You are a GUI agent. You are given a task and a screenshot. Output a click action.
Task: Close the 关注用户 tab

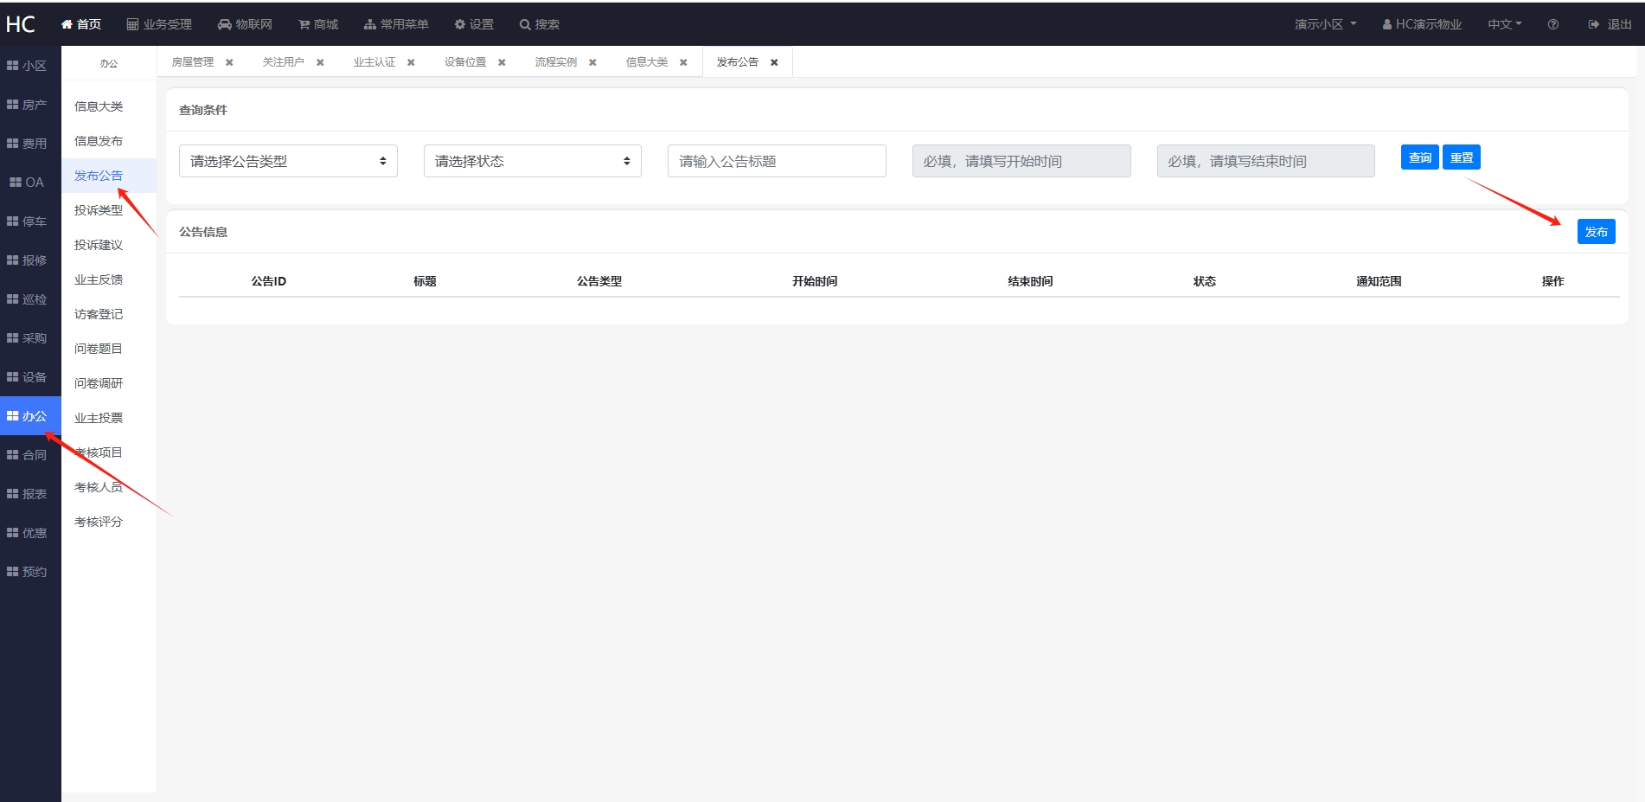[x=320, y=62]
